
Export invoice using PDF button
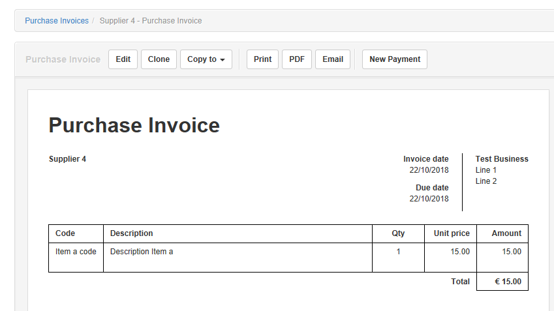[x=297, y=59]
